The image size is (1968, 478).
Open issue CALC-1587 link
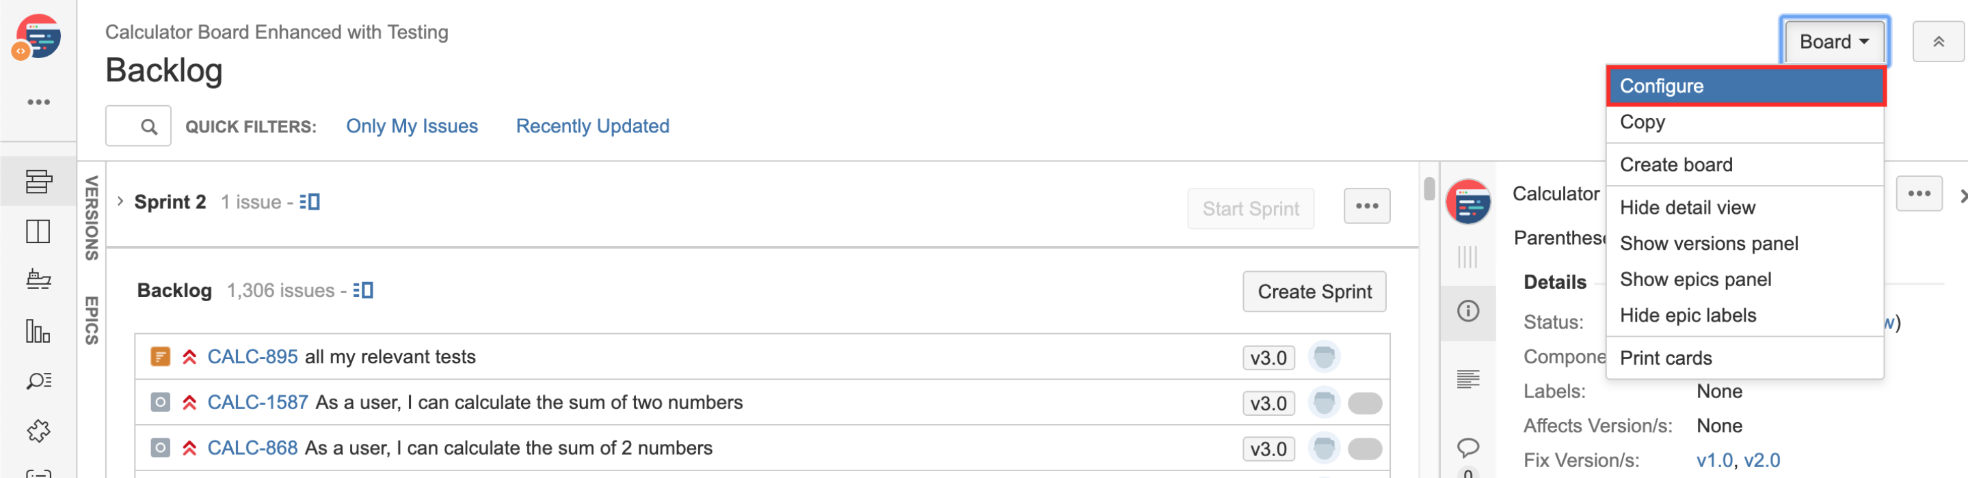pos(258,402)
